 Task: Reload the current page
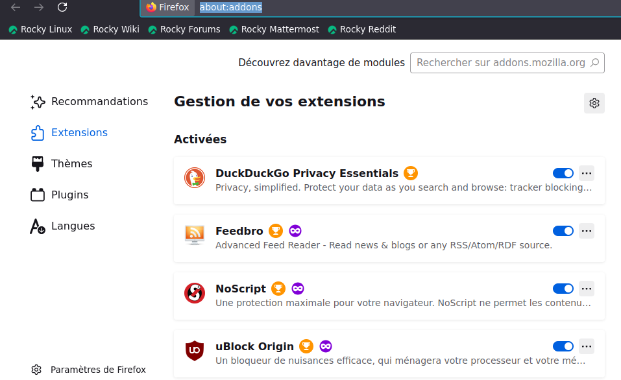tap(62, 7)
